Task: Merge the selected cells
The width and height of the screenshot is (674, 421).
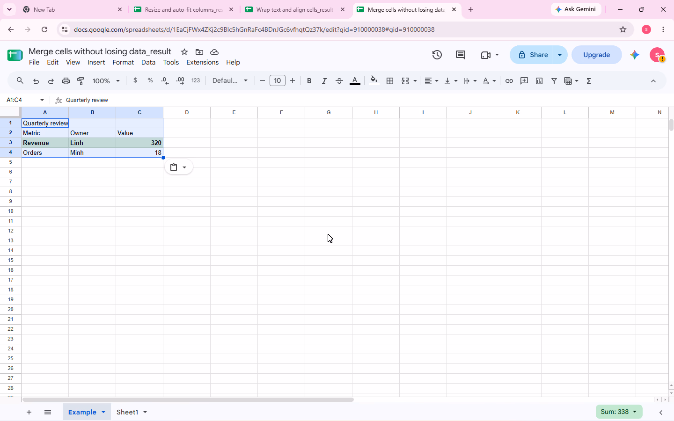Action: 405,81
